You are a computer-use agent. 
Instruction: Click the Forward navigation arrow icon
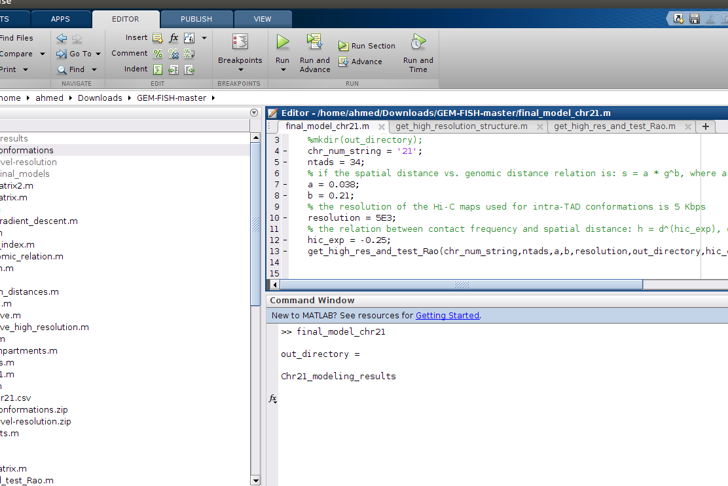click(77, 38)
